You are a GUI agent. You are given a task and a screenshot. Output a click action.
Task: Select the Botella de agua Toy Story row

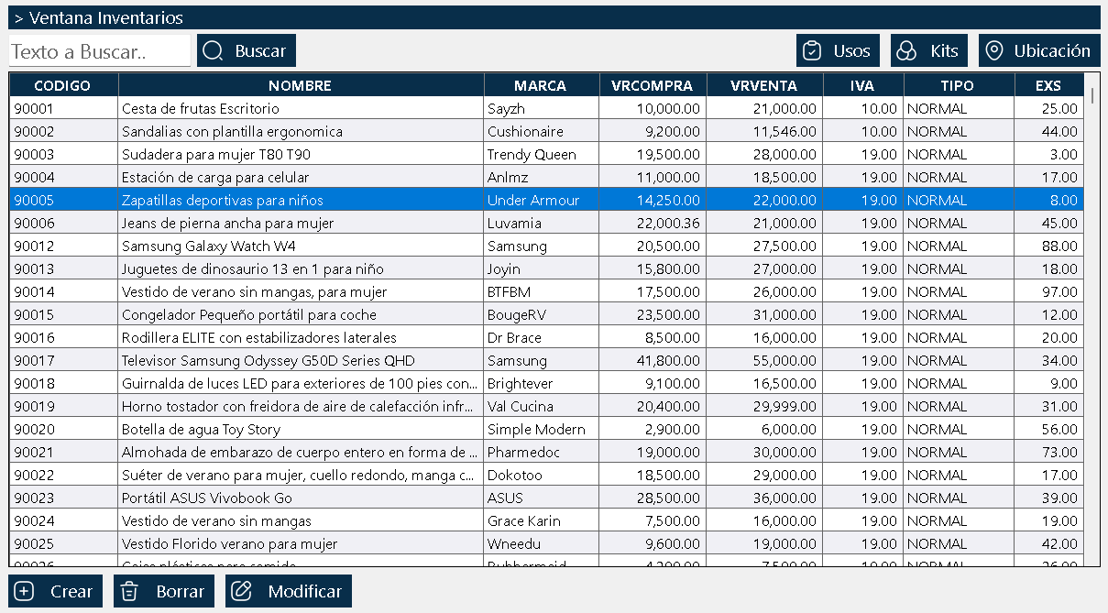click(x=546, y=429)
